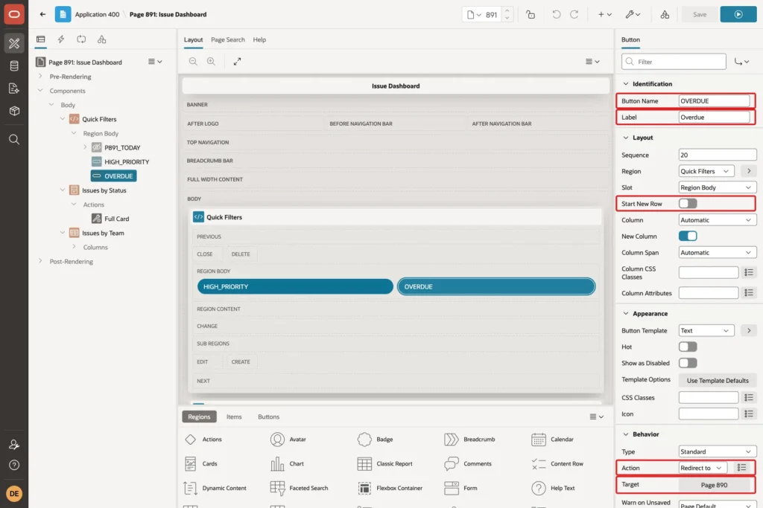Click the Save button
The height and width of the screenshot is (508, 763).
[x=700, y=15]
